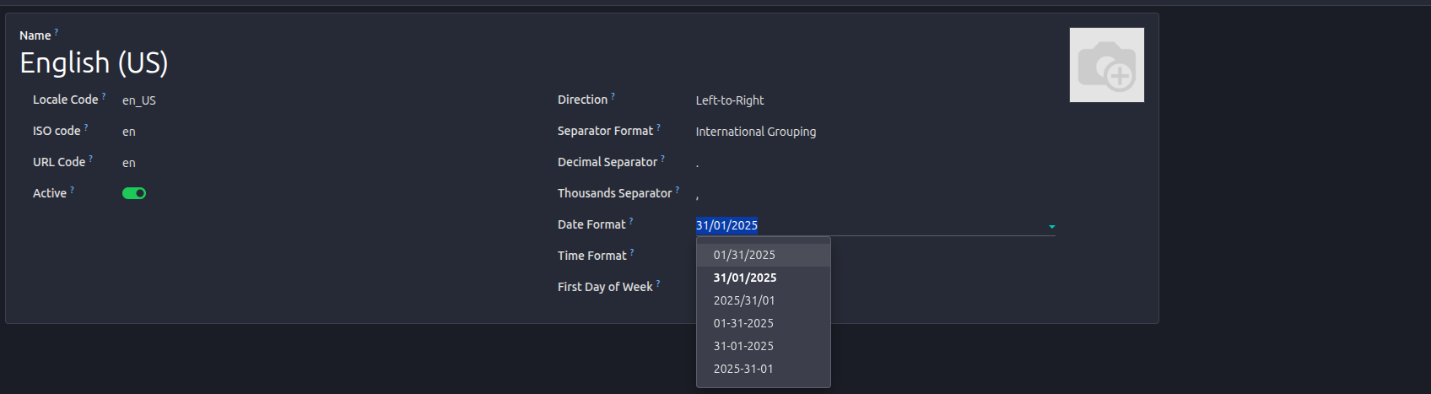Open the Direction Left-to-Right selector
This screenshot has height=394, width=1431.
pyautogui.click(x=730, y=100)
